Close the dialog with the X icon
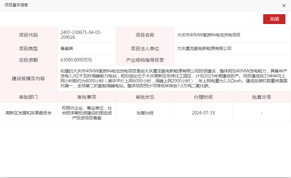291x178 pixels. tap(284, 6)
